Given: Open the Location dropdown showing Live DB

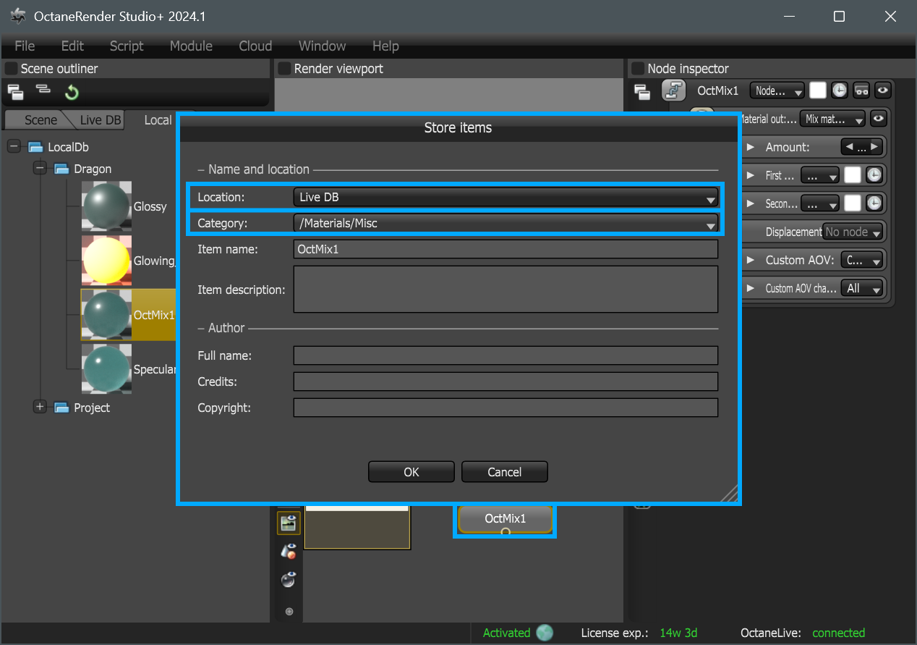Looking at the screenshot, I should coord(505,198).
